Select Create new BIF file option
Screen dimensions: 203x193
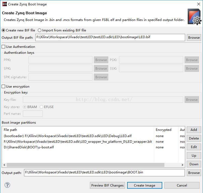tap(18, 30)
